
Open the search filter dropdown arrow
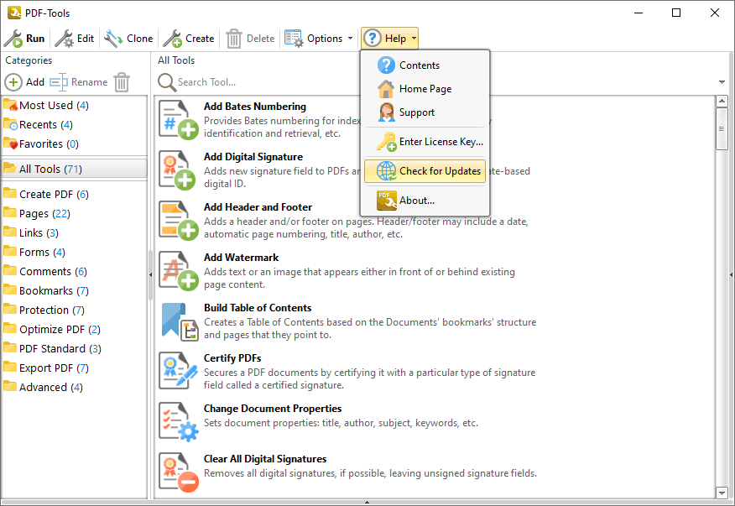[722, 82]
